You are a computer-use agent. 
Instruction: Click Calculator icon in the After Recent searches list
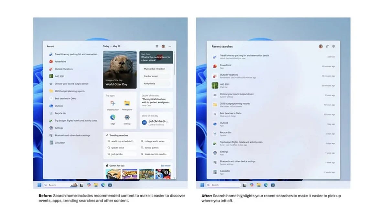tap(215, 172)
